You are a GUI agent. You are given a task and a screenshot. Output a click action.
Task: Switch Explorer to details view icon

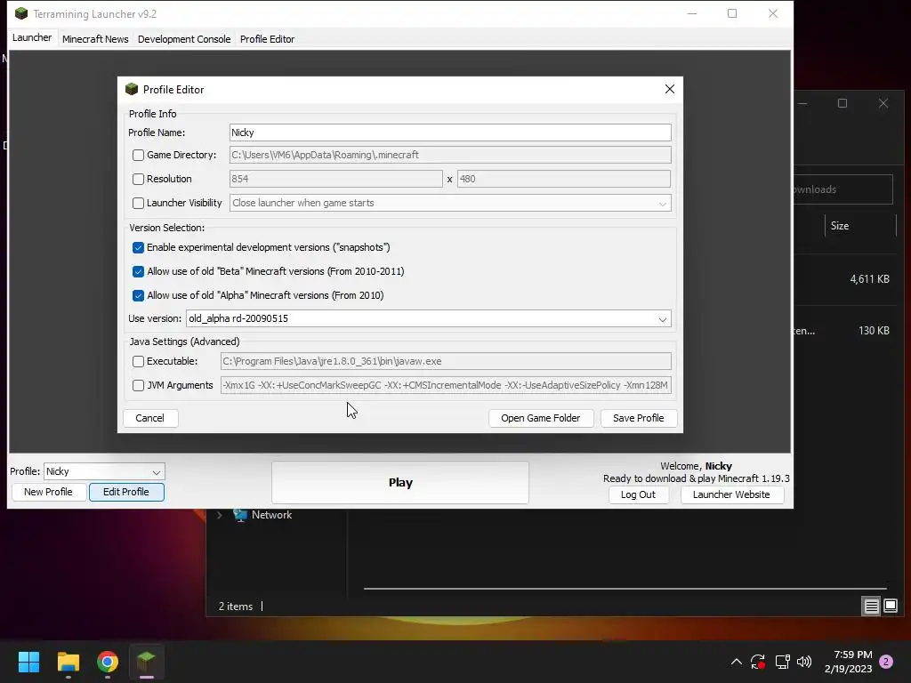point(872,607)
